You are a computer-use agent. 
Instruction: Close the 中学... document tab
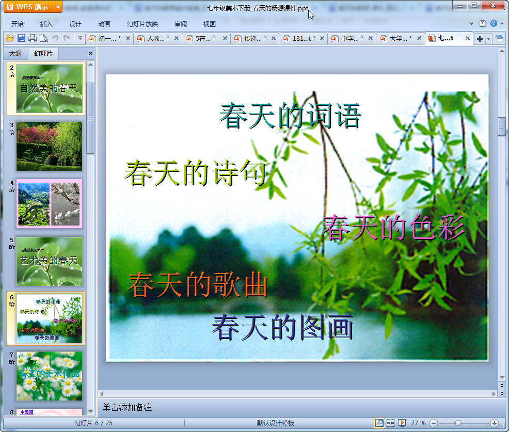(370, 38)
